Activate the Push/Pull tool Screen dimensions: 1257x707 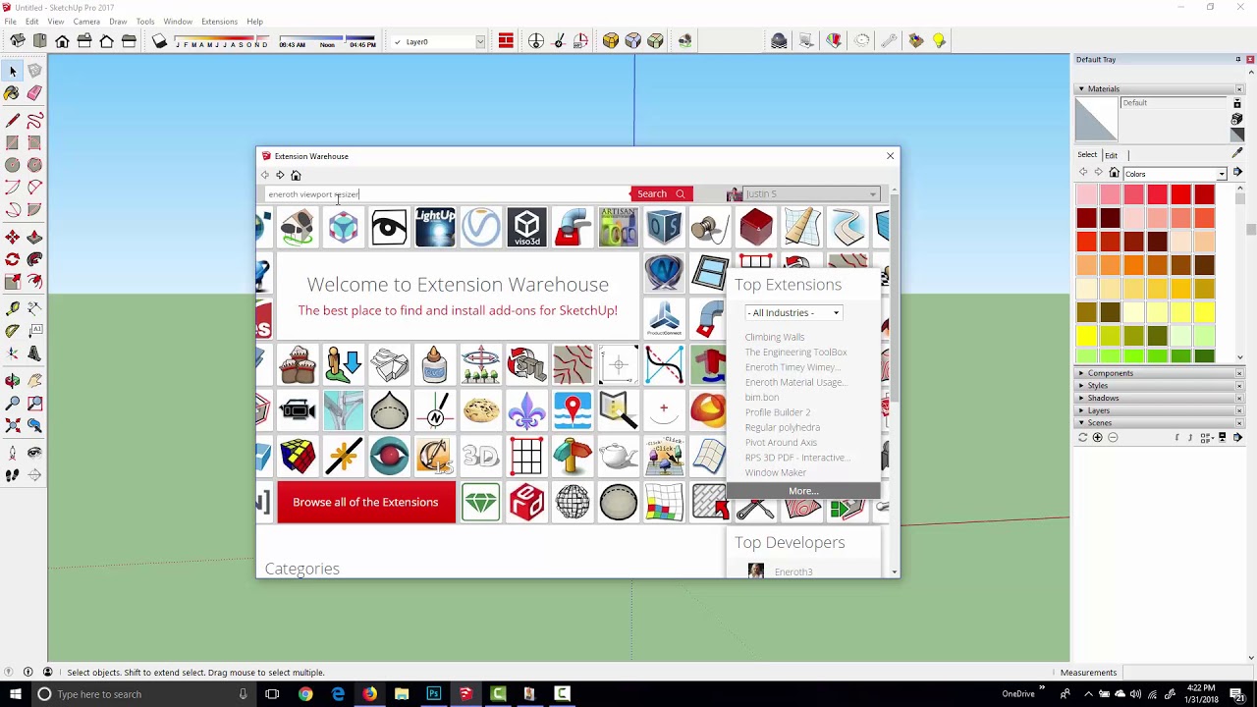pos(34,237)
